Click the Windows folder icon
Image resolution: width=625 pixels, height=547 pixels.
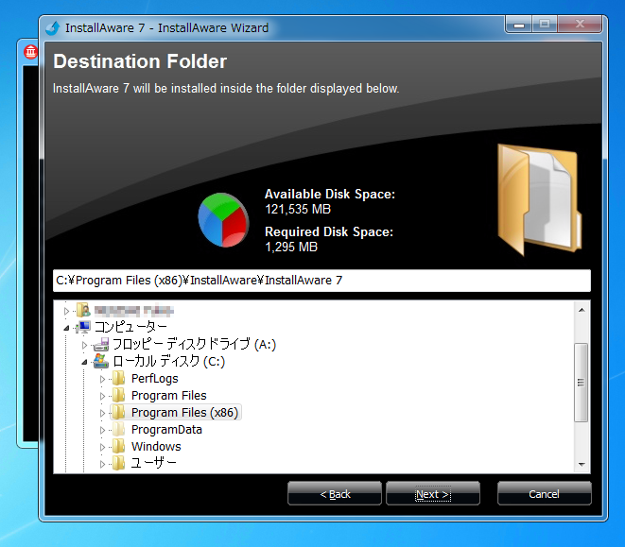coord(119,446)
